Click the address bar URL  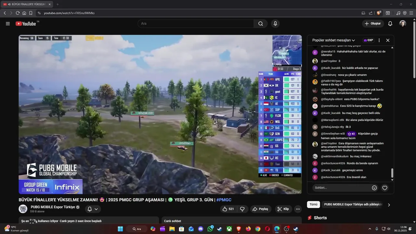click(x=69, y=13)
